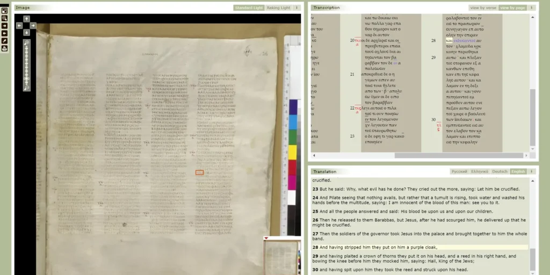Image resolution: width=550 pixels, height=275 pixels.
Task: Switch translation to English
Action: coord(518,171)
